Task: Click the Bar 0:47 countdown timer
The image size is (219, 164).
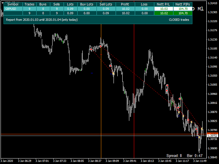Action: click(x=195, y=156)
